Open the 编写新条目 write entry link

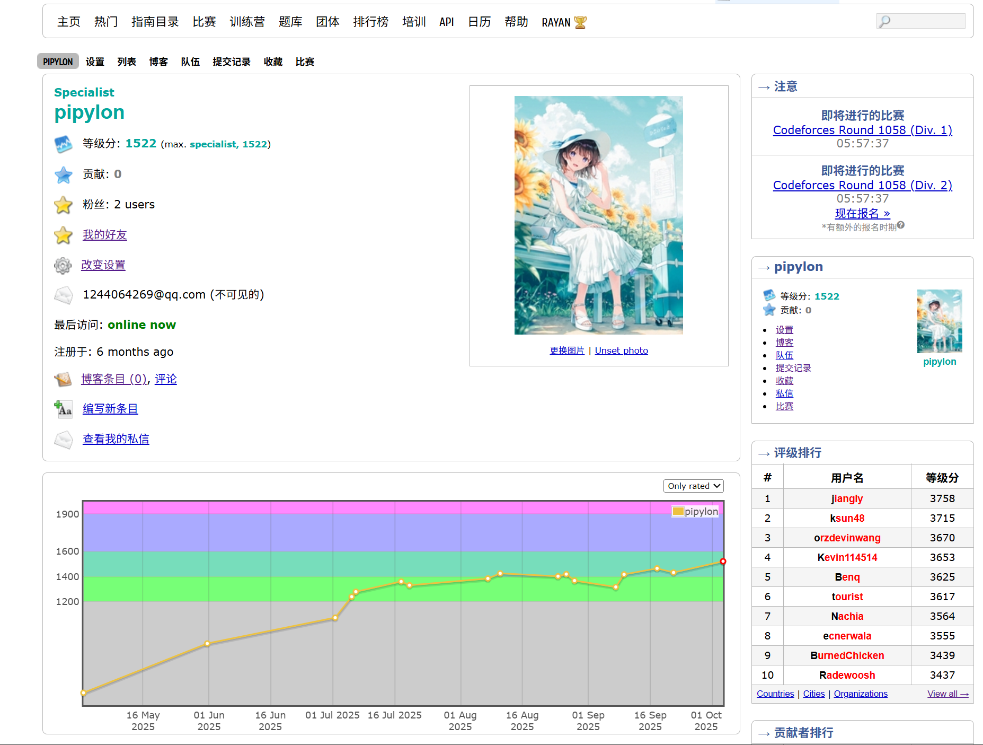click(x=110, y=409)
